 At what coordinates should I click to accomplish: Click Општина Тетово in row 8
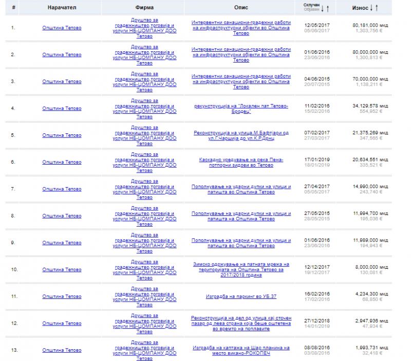pos(62,216)
